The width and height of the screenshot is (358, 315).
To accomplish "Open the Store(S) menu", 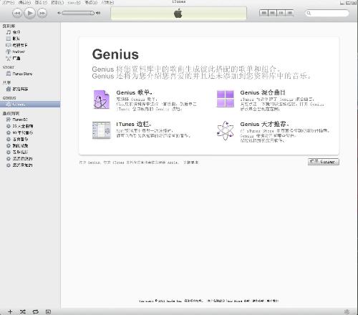I will (x=74, y=2).
